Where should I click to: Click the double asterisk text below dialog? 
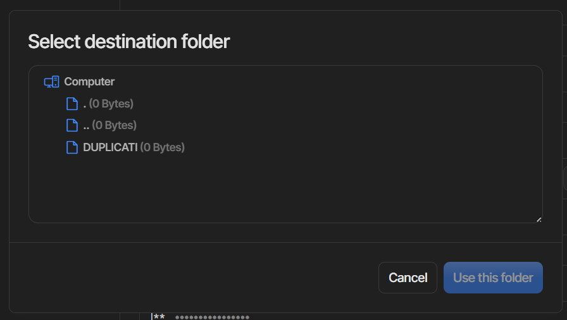[159, 317]
